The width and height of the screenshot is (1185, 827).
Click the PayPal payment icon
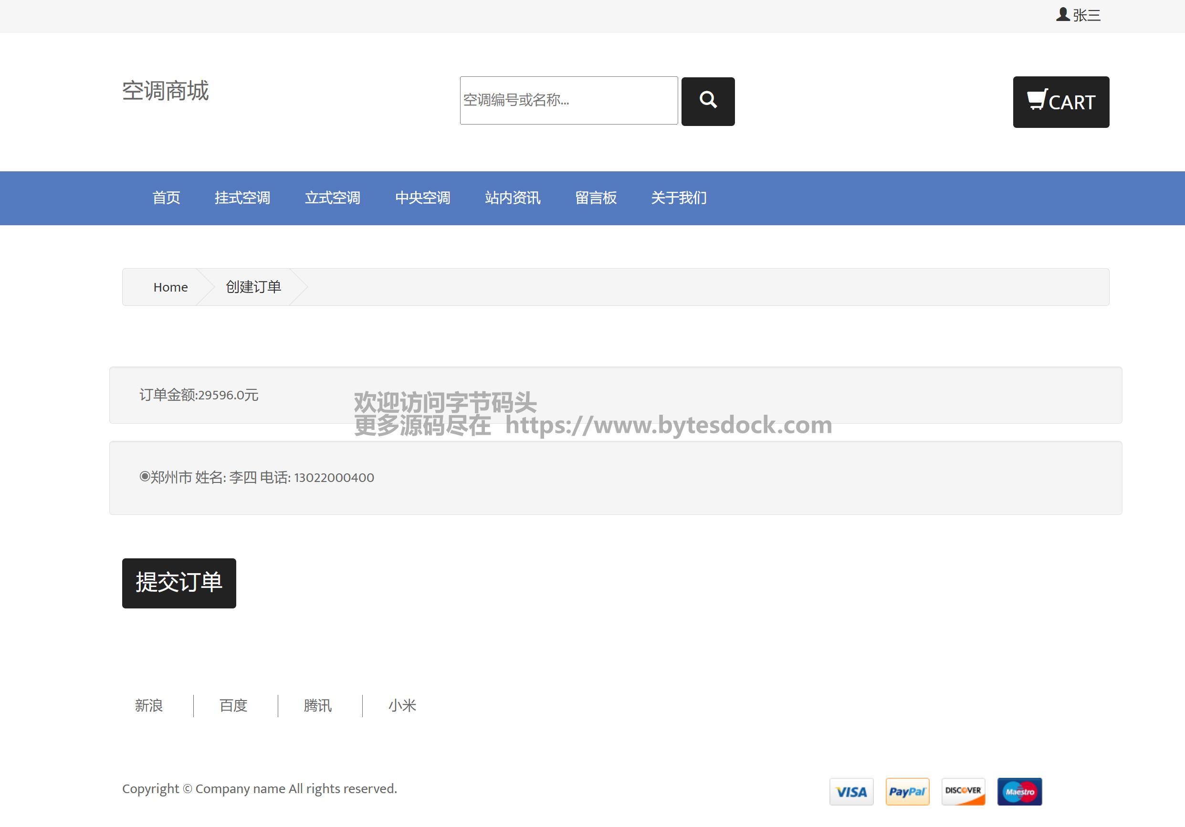[x=907, y=791]
